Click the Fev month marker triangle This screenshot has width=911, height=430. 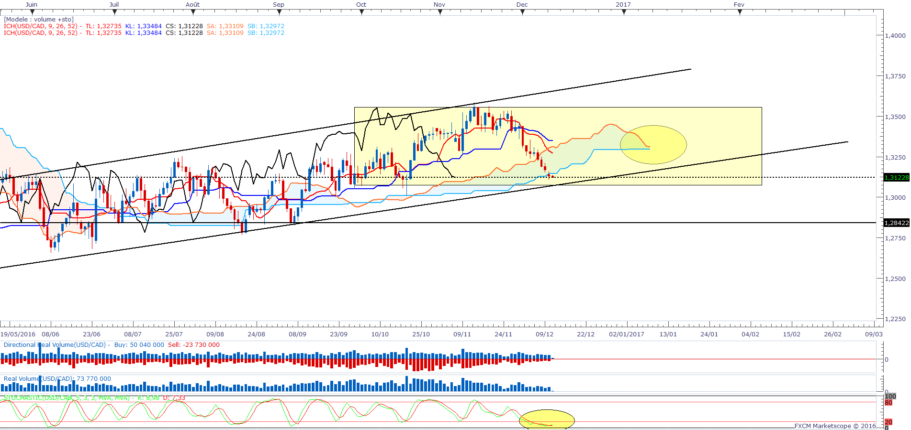pos(740,12)
